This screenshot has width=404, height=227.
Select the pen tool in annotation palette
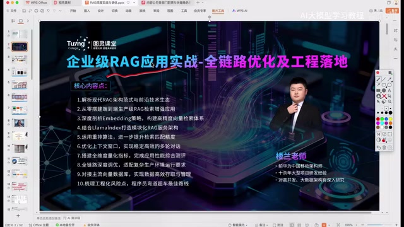coord(379,79)
